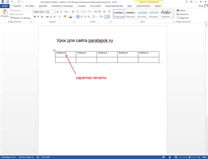Click the strikethrough abc icon
The image size is (208, 159).
click(x=47, y=17)
